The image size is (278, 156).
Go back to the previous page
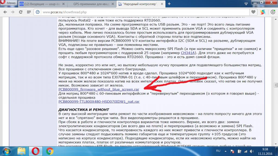point(5,12)
